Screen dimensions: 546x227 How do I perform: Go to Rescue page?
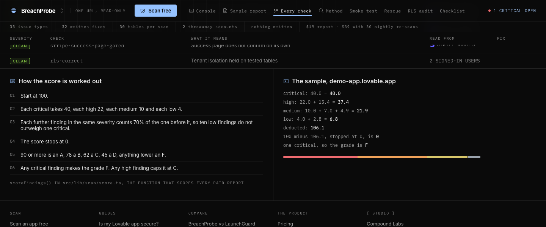pyautogui.click(x=392, y=11)
